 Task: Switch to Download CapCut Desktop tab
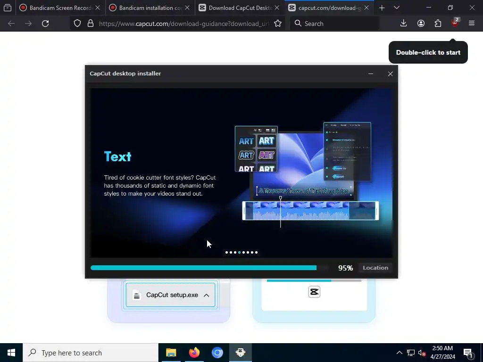point(239,8)
